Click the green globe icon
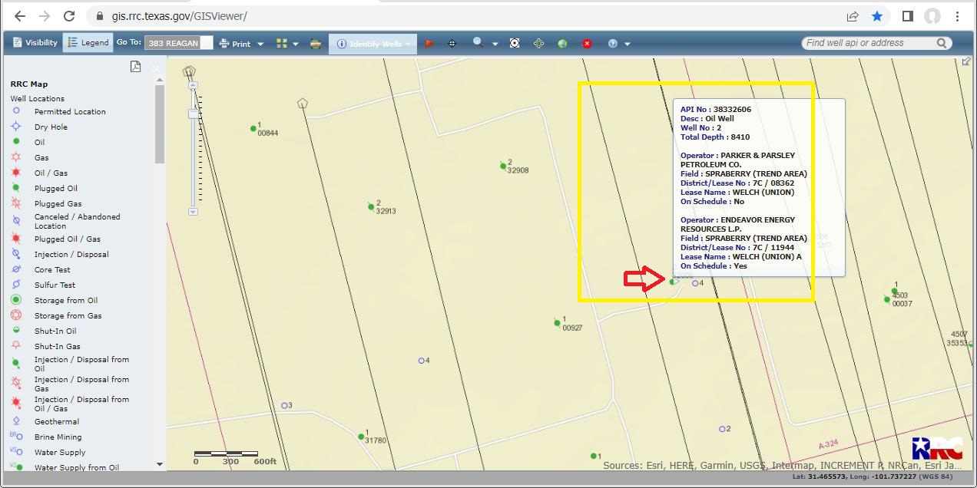 coord(562,44)
